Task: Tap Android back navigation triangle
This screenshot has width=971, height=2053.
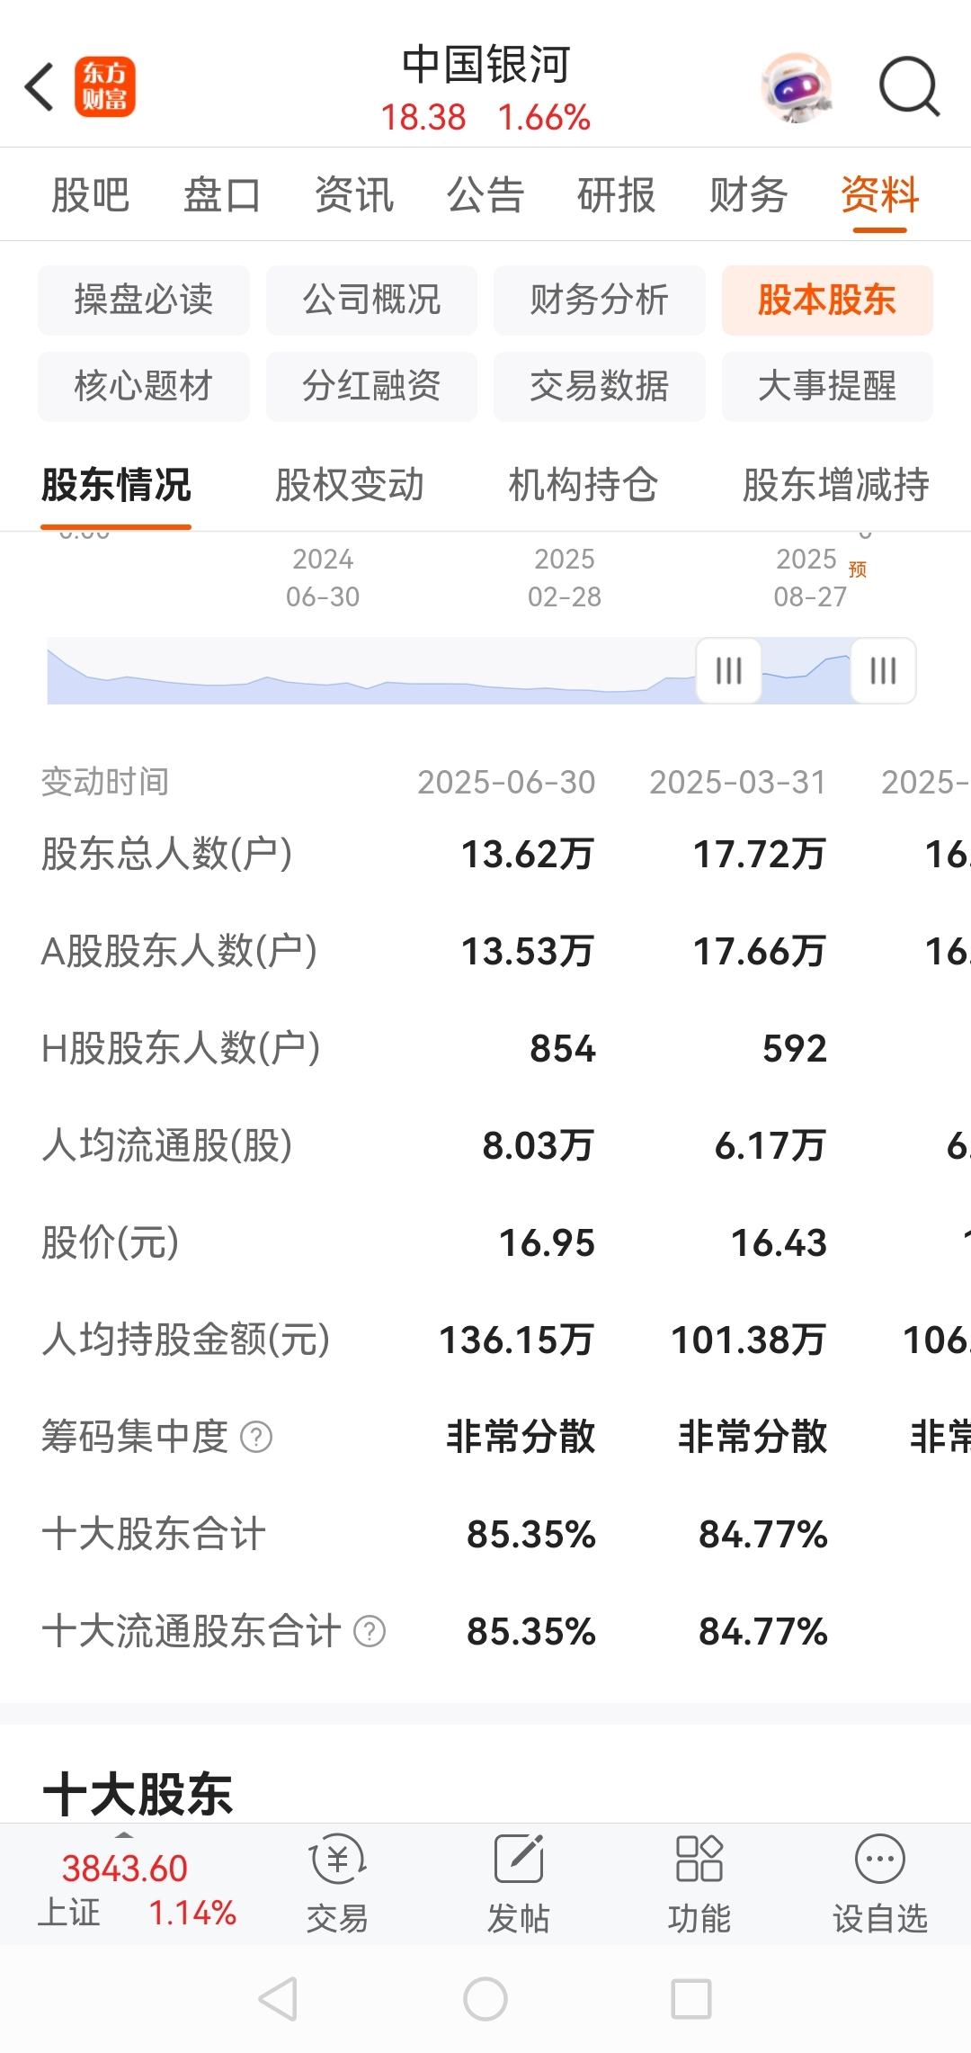Action: [x=278, y=1999]
